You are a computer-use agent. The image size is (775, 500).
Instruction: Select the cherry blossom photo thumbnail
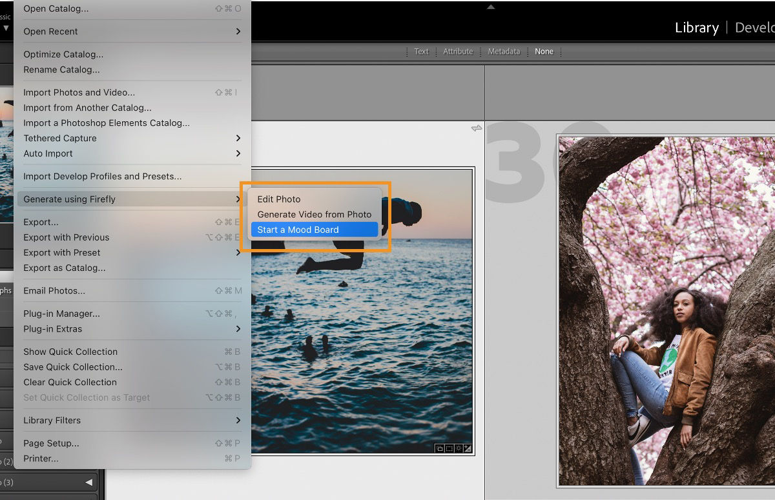[665, 310]
